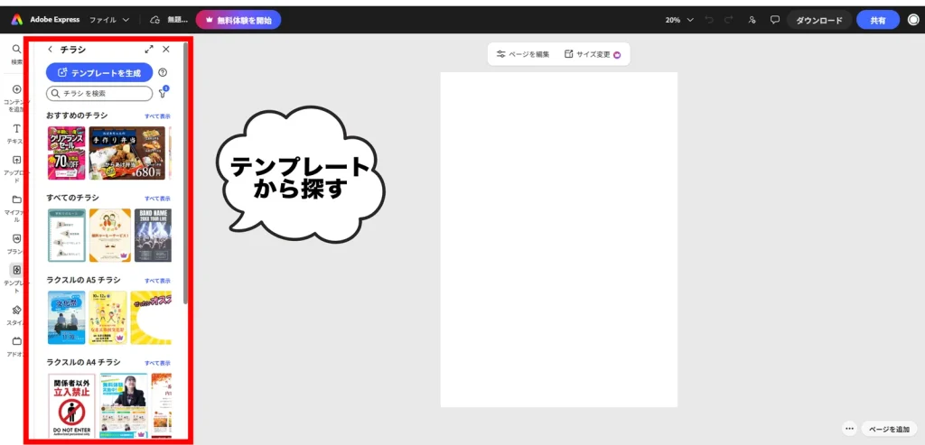Open the template filter icon with badge
The height and width of the screenshot is (445, 925).
[164, 93]
